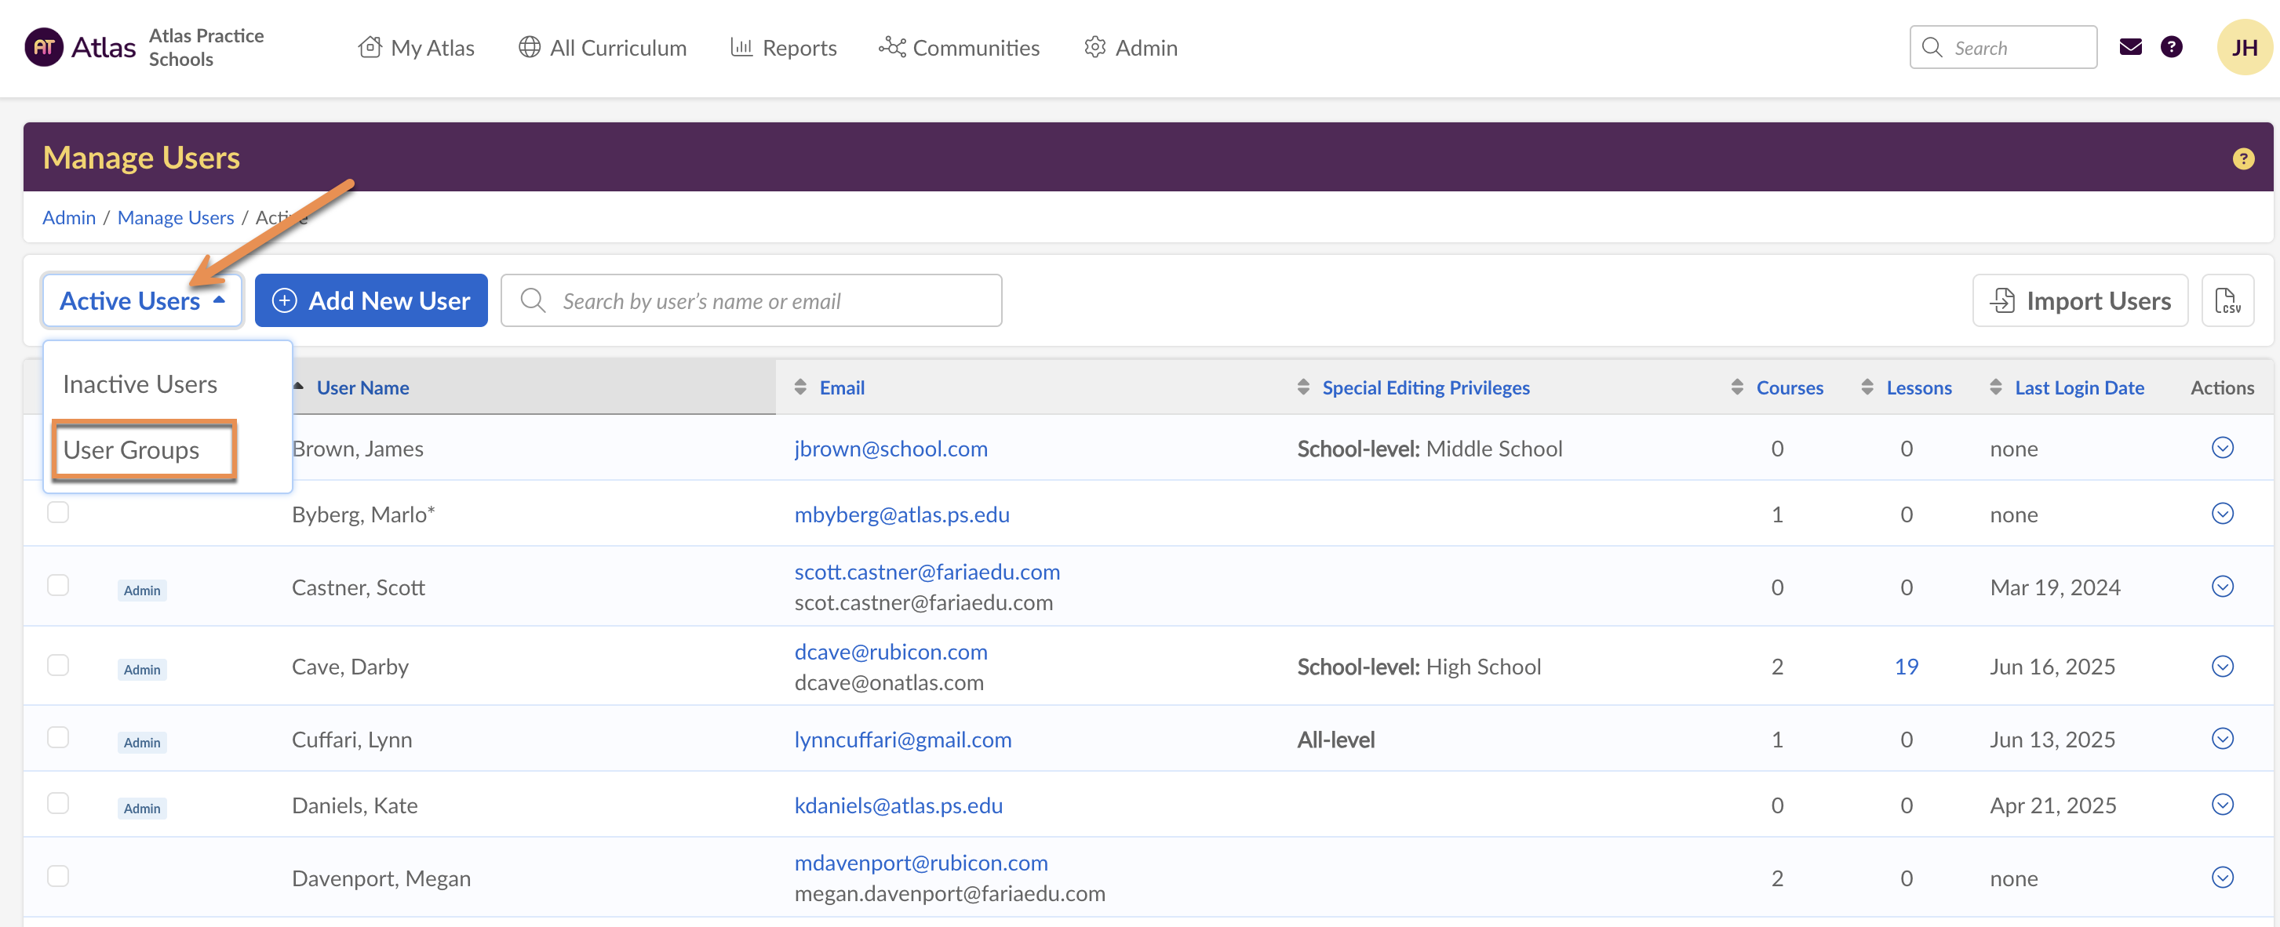Sort by Courses column arrows
The height and width of the screenshot is (927, 2280).
point(1736,387)
